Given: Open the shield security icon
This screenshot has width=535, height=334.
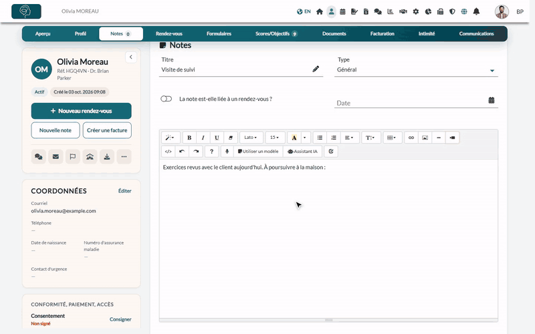Looking at the screenshot, I should pos(452,11).
